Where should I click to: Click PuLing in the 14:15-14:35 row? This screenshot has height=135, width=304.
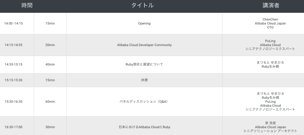(x=270, y=41)
